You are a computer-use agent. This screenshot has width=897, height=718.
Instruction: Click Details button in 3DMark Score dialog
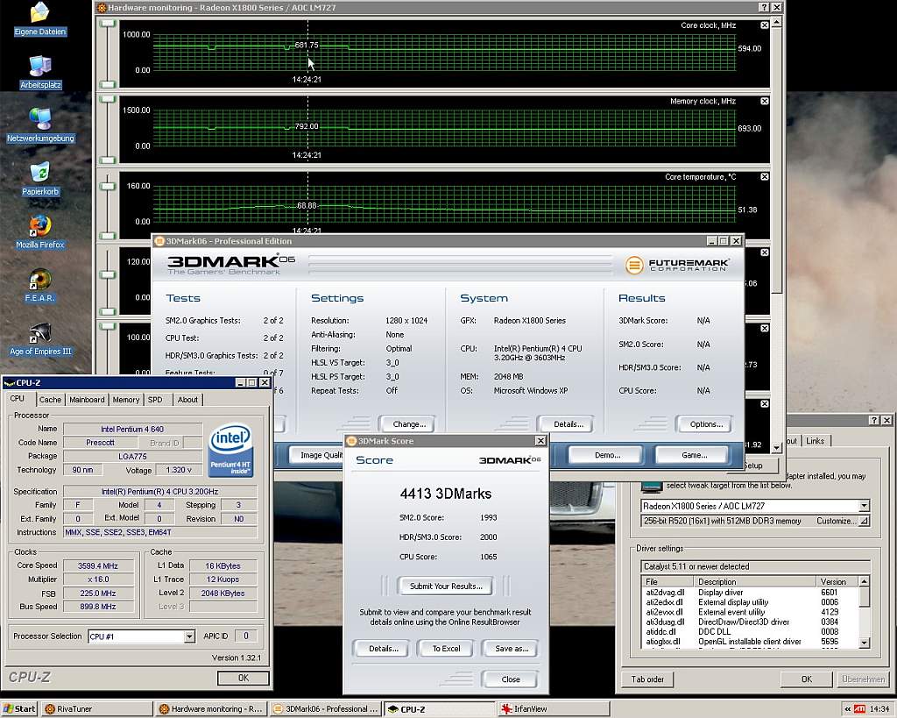click(384, 649)
